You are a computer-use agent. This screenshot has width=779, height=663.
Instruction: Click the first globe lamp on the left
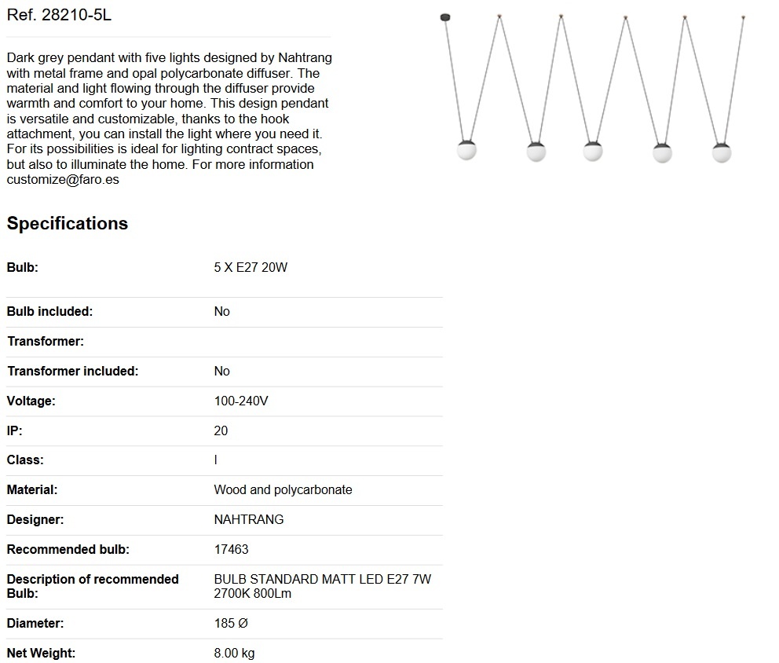coord(466,150)
